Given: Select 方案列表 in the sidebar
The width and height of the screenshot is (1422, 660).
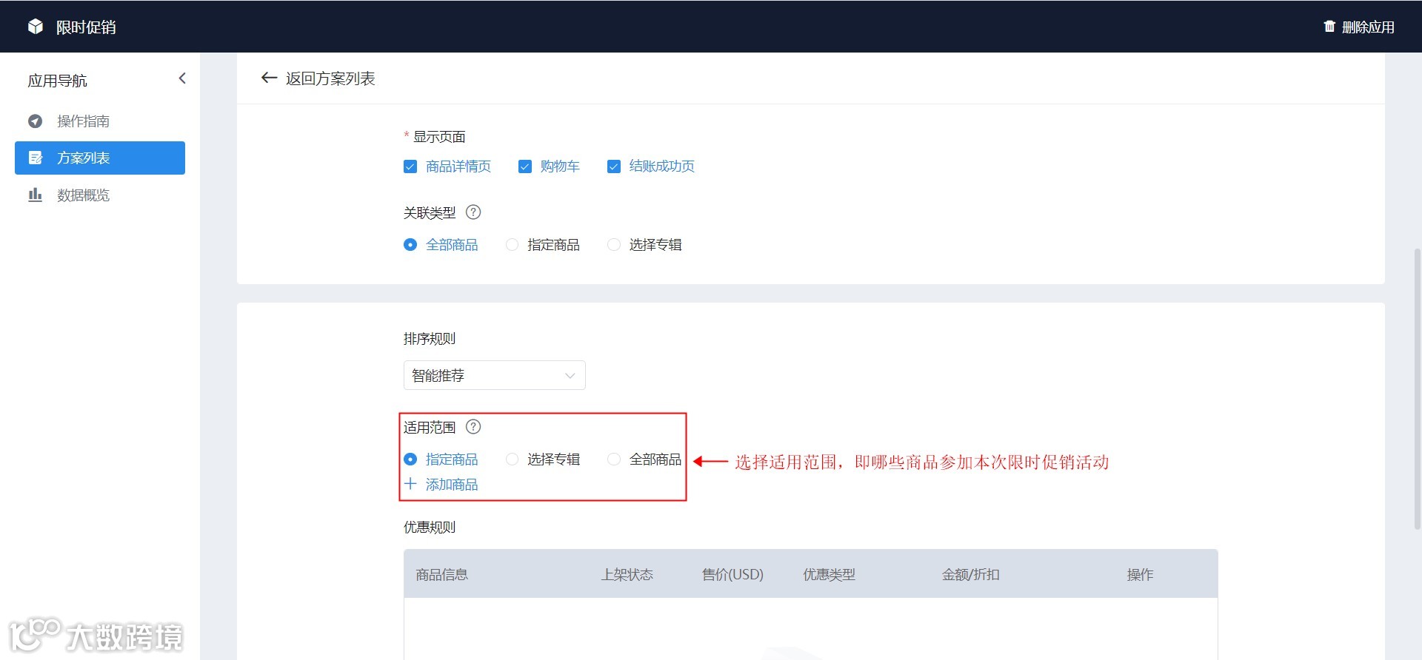Looking at the screenshot, I should click(x=100, y=158).
